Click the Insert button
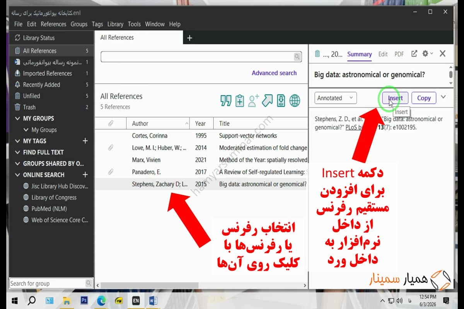Viewport: 464px width, 309px height. pos(395,98)
